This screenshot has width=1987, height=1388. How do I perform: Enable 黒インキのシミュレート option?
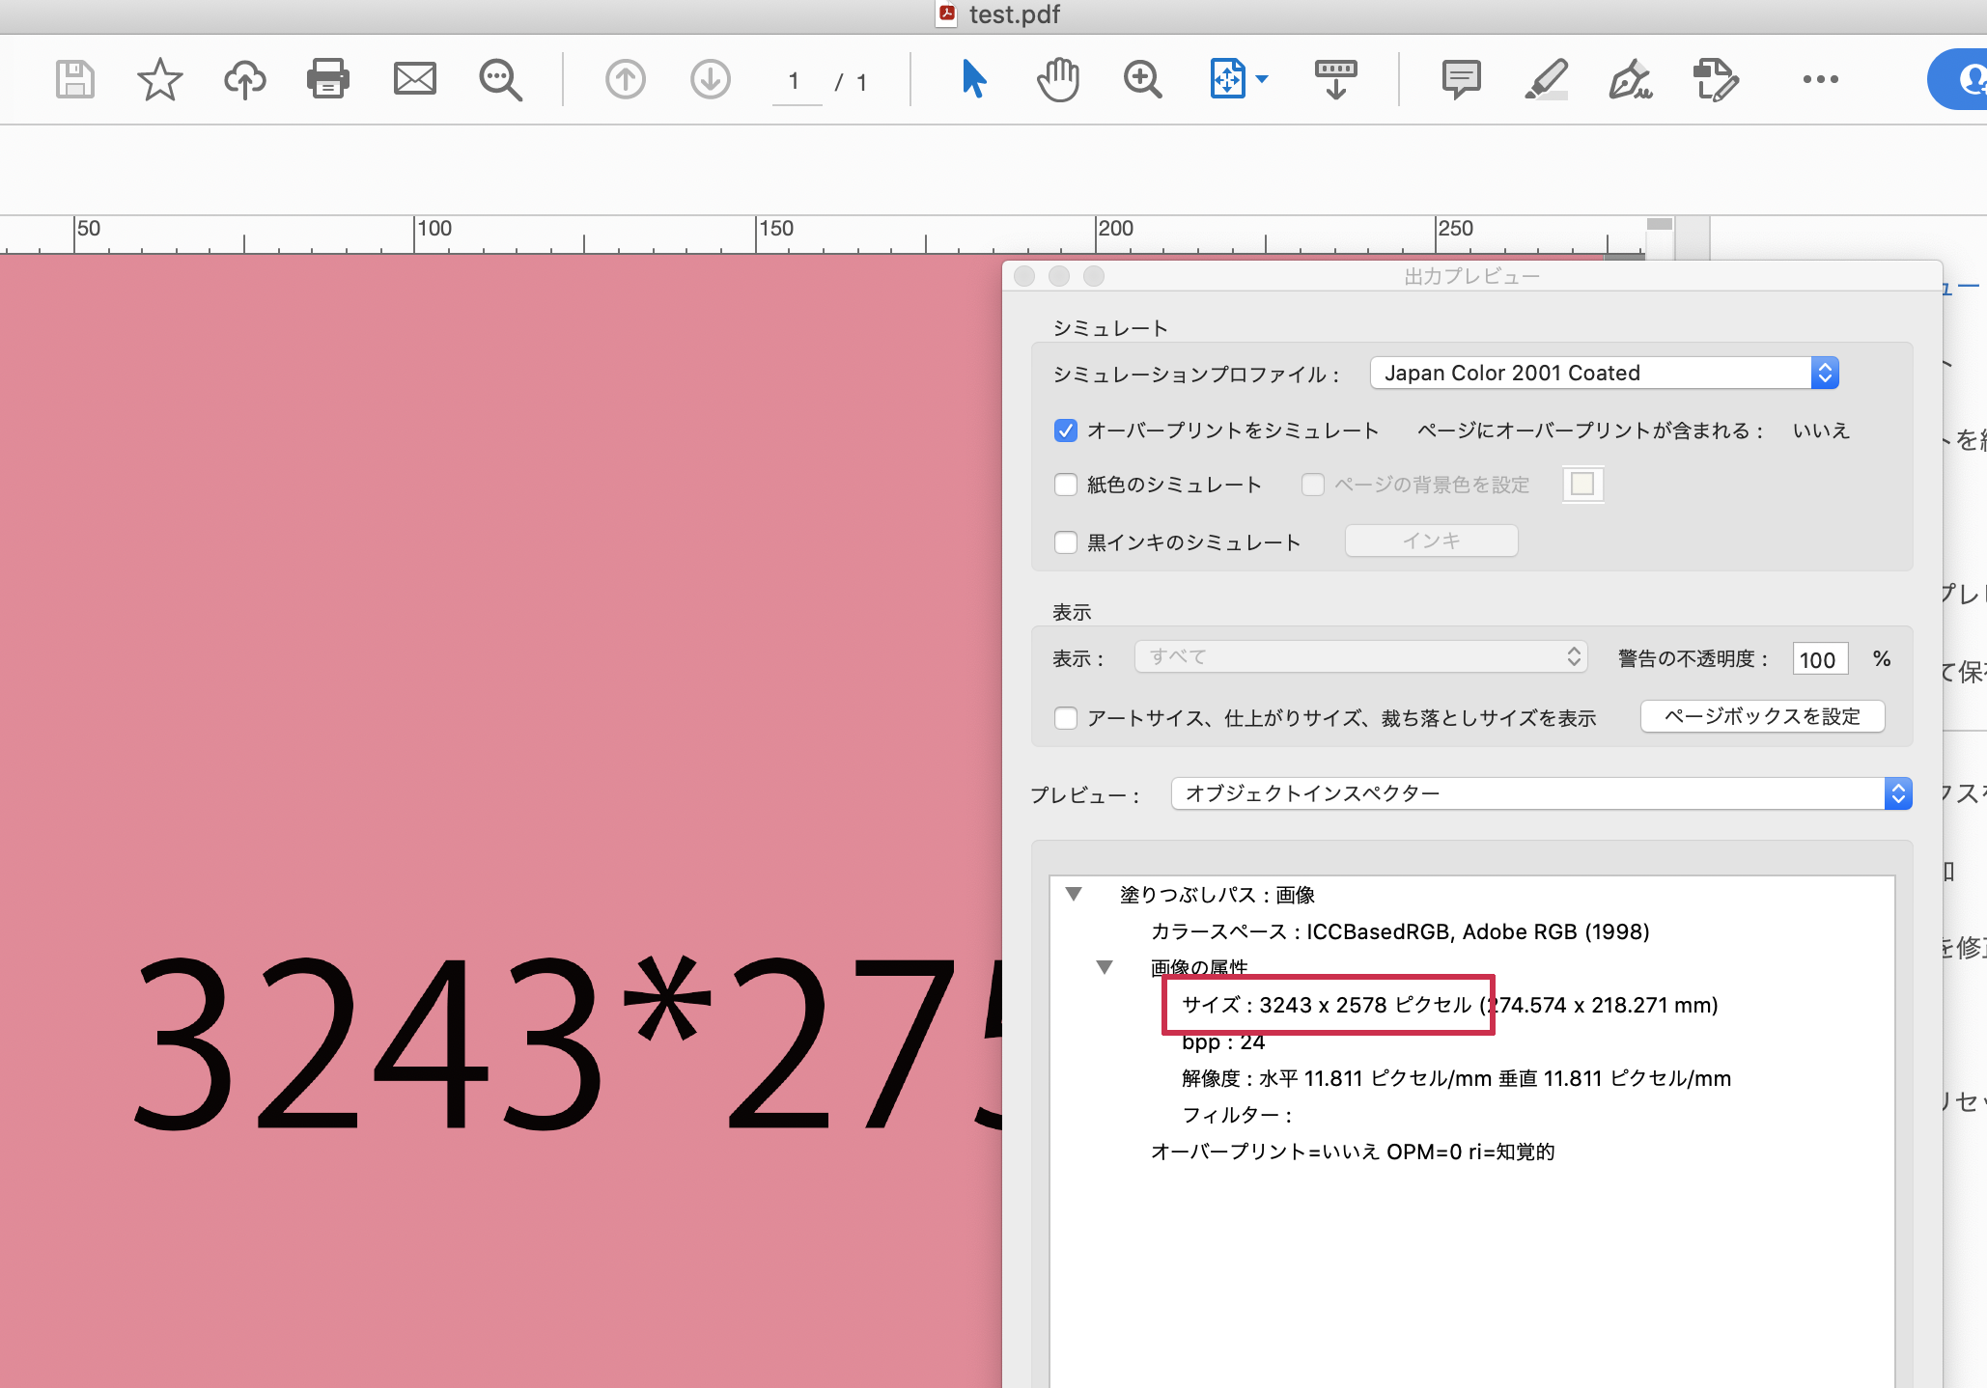point(1065,541)
